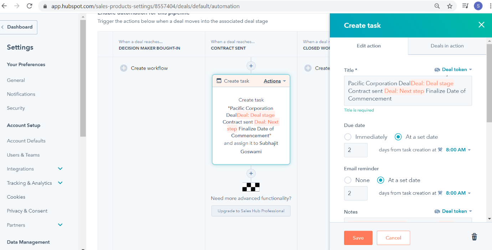Image resolution: width=492 pixels, height=250 pixels.
Task: Click Upgrade to Sales Hub Professional
Action: pyautogui.click(x=251, y=211)
